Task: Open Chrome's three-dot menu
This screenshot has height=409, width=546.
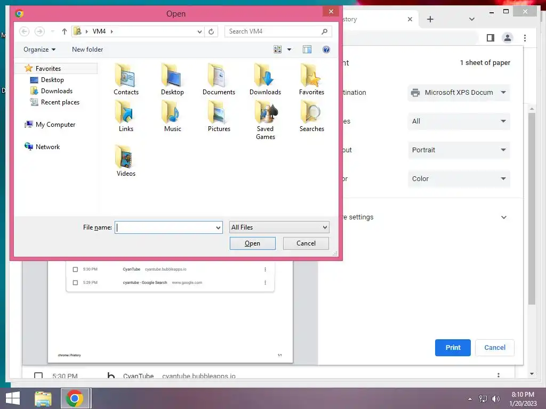Action: click(x=525, y=38)
